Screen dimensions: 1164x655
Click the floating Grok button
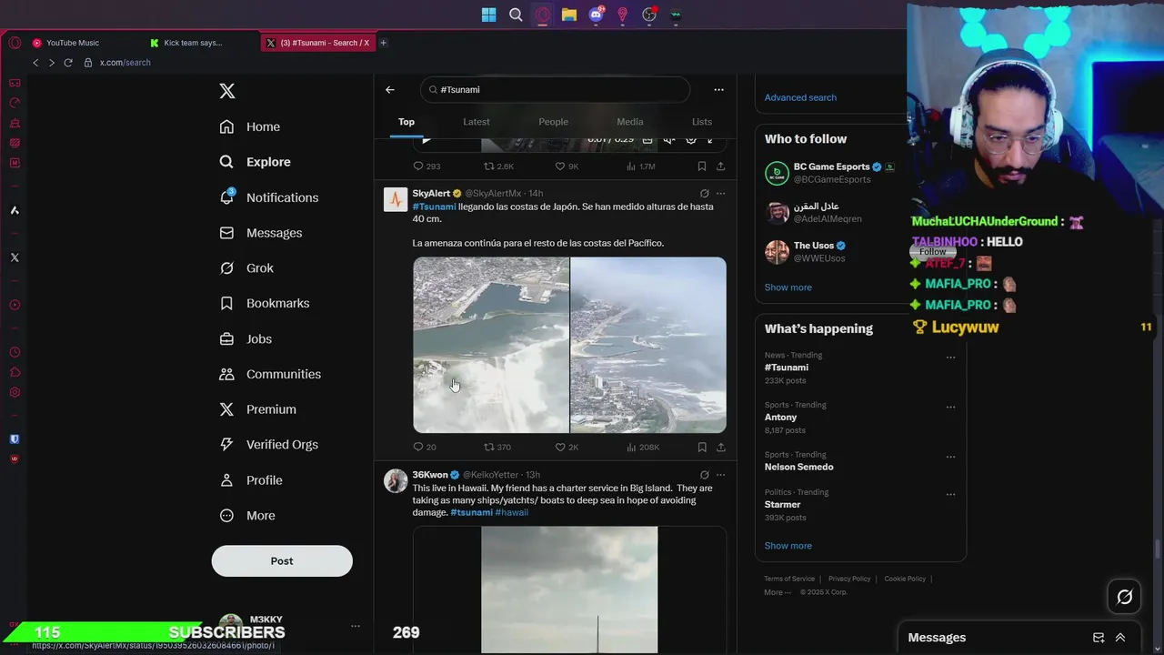coord(1125,597)
